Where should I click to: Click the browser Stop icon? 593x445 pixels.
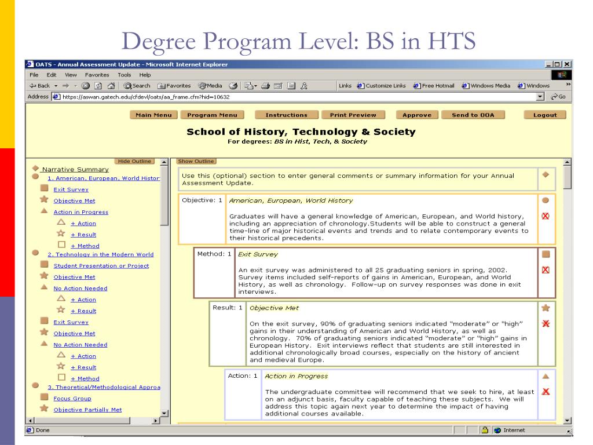(86, 86)
